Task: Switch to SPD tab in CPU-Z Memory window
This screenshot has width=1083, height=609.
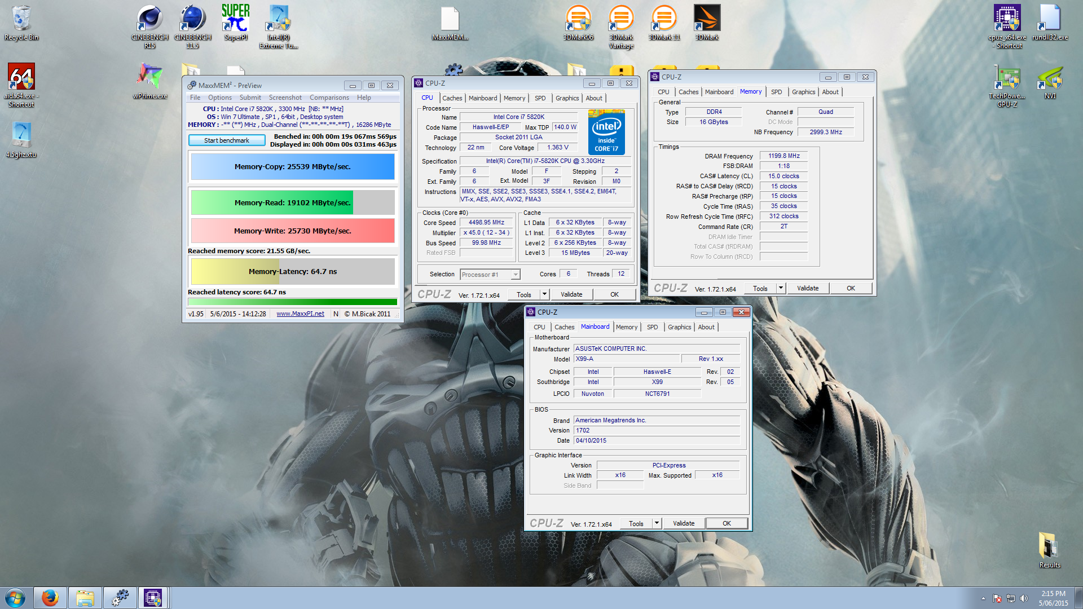Action: [x=776, y=92]
